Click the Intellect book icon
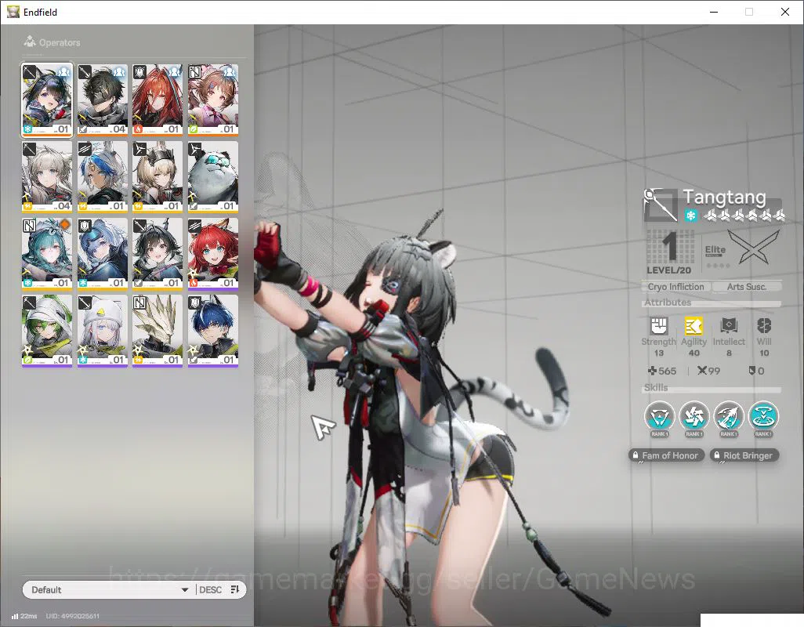 (729, 325)
